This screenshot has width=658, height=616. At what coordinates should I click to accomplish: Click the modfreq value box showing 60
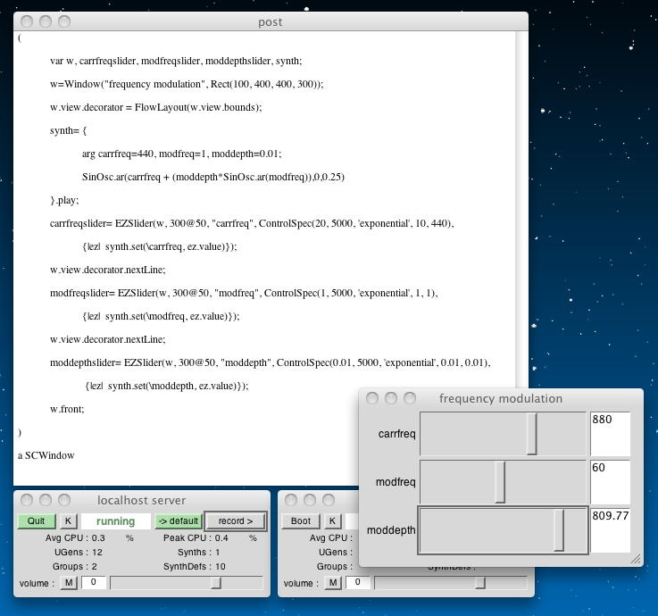(x=610, y=482)
